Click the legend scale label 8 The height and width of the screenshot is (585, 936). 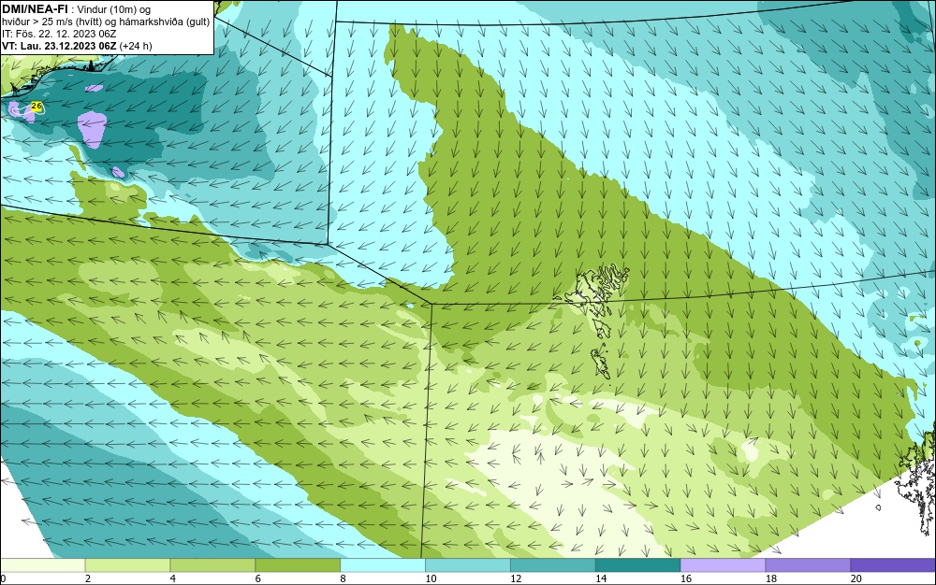click(x=343, y=578)
